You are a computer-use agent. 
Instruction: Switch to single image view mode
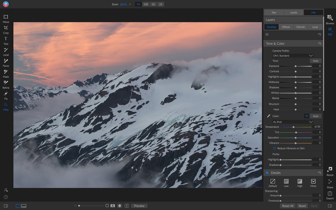point(18,206)
